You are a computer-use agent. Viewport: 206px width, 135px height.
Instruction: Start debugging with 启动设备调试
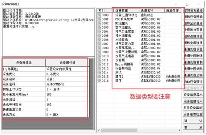[193, 82]
